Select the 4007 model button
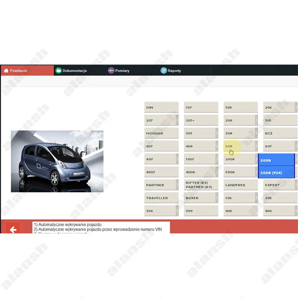The height and width of the screenshot is (298, 298). tap(161, 172)
